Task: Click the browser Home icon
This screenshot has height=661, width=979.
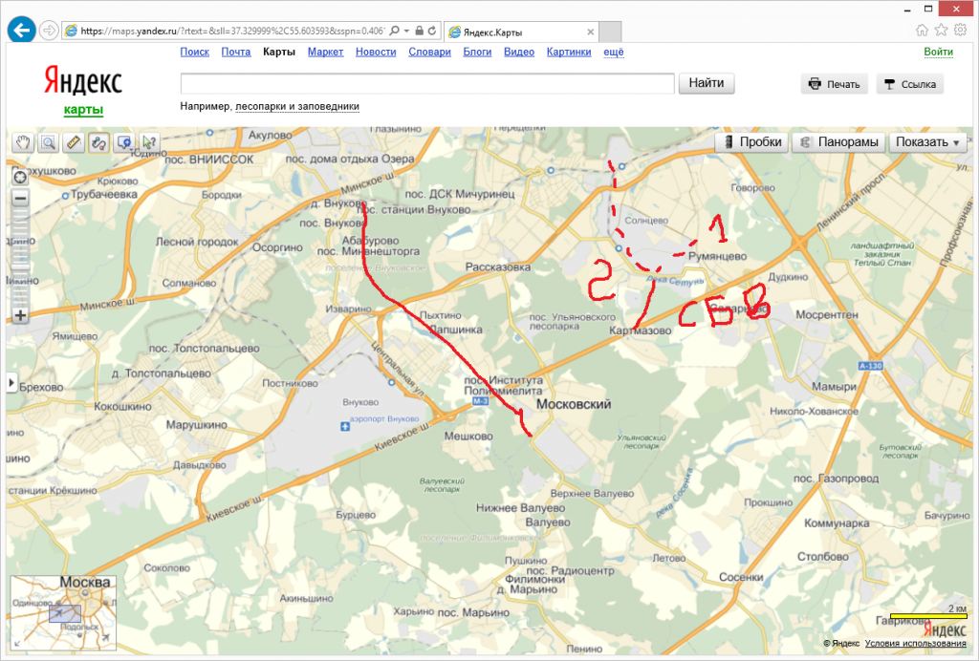Action: click(x=922, y=30)
